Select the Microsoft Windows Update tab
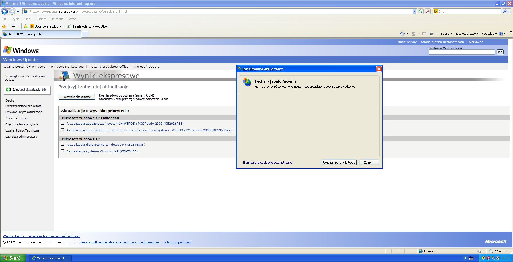This screenshot has width=513, height=262. [41, 34]
